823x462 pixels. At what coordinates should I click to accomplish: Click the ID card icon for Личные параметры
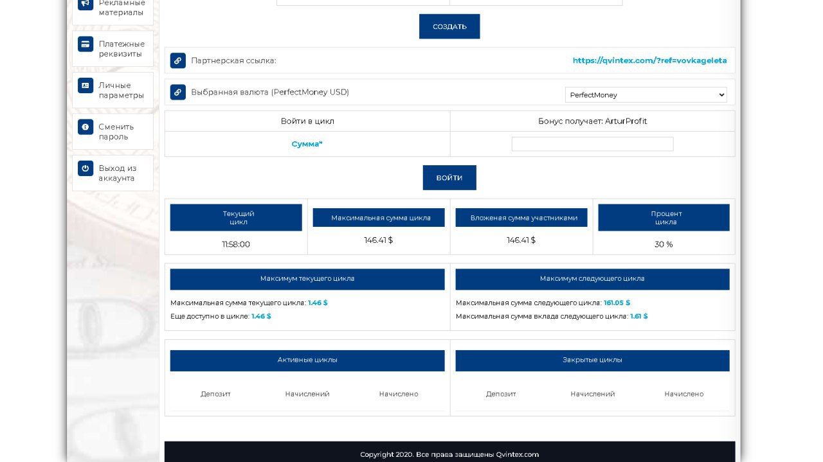[x=86, y=85]
